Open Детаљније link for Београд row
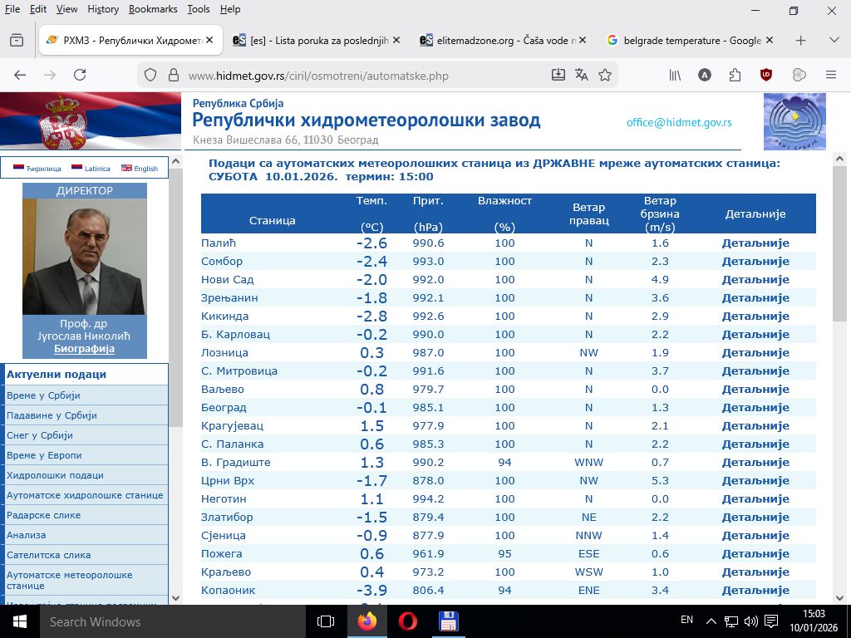Viewport: 851px width, 638px height. pyautogui.click(x=755, y=408)
